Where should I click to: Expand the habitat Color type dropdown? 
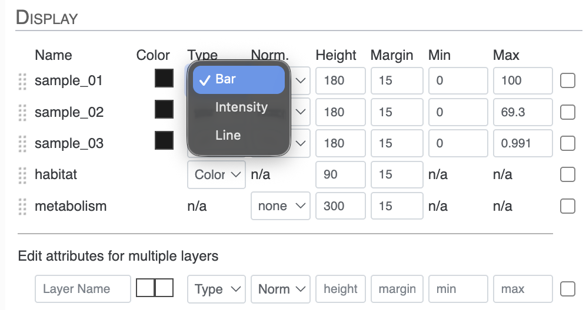tap(216, 175)
